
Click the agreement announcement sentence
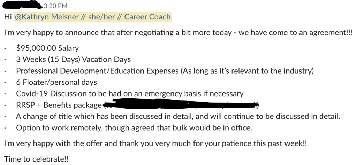[x=178, y=33]
